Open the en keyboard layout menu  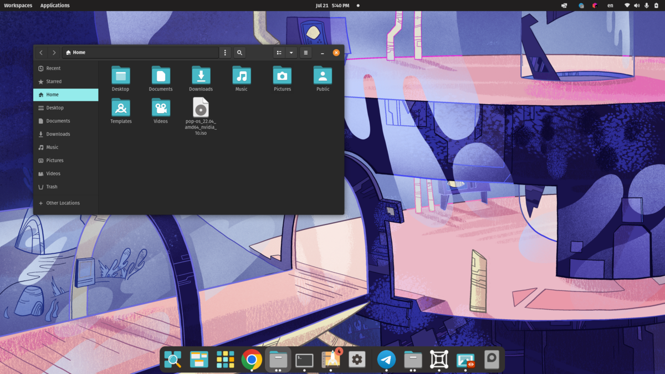point(610,6)
